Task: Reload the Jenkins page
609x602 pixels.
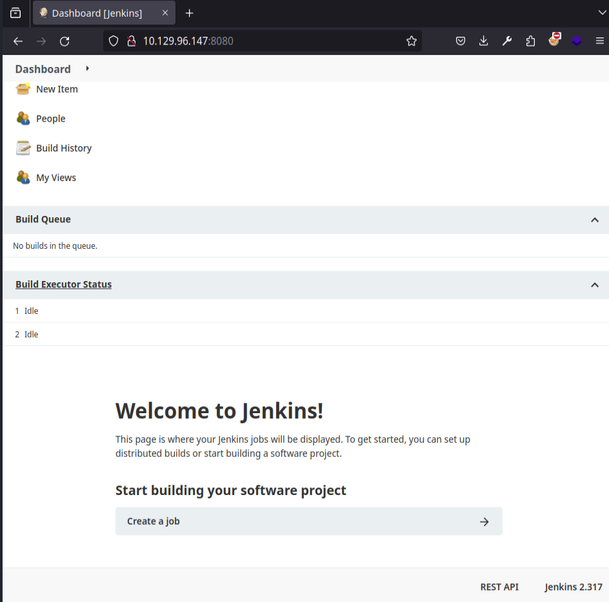Action: pos(65,41)
